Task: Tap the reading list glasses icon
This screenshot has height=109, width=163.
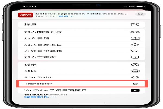Action: click(x=135, y=32)
